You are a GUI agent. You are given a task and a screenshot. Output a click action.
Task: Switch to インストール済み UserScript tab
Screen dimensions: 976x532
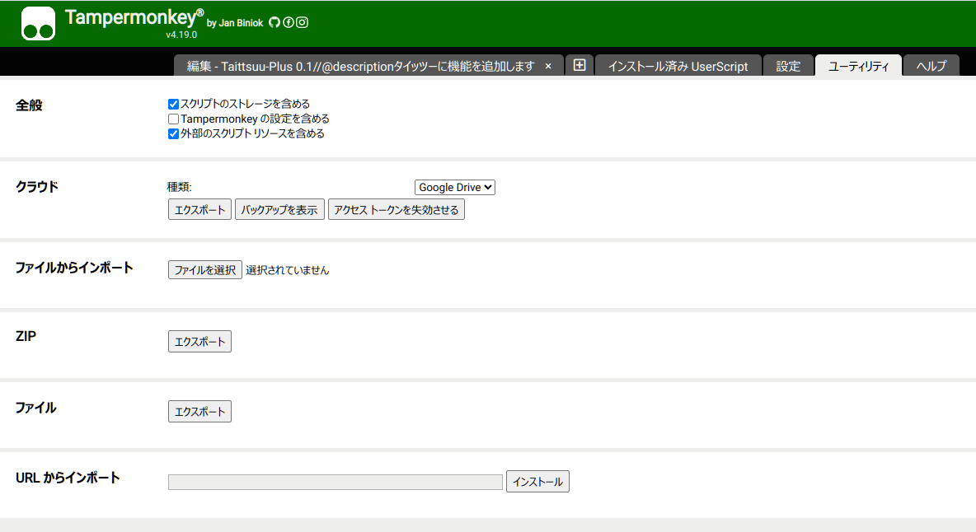pos(678,67)
